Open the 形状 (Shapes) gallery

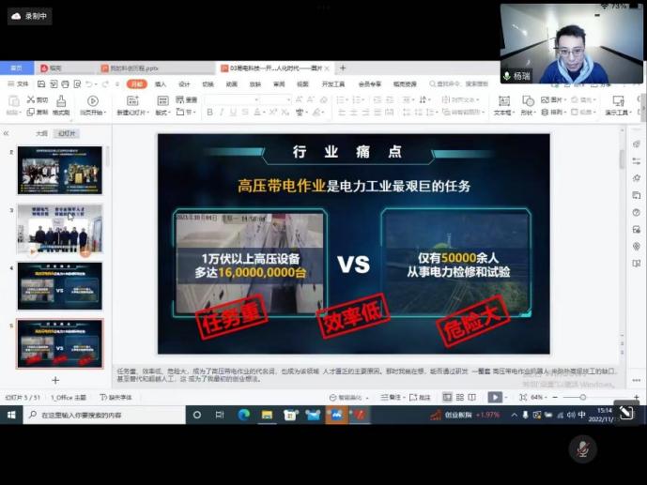tap(528, 105)
